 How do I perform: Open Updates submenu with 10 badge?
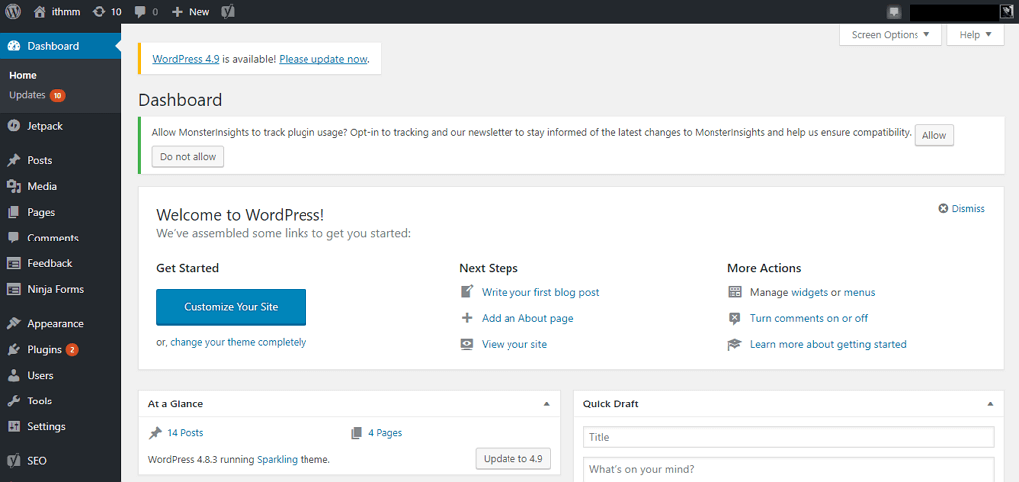pos(37,95)
